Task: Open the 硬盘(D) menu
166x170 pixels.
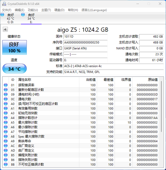Action: pos(59,10)
